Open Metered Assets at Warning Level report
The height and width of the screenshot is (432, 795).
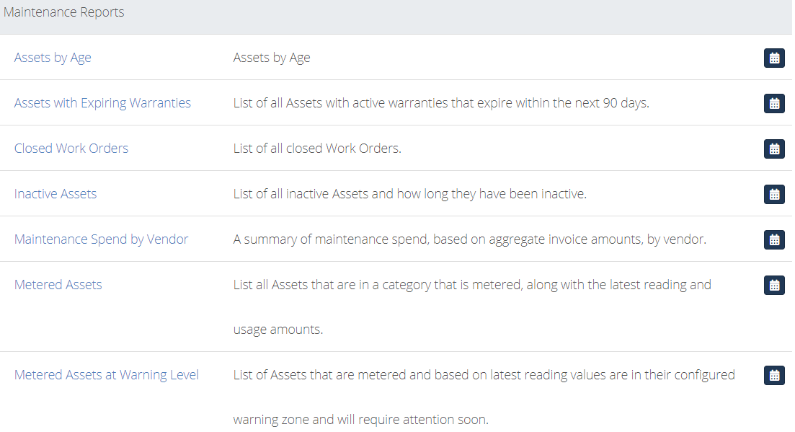click(107, 375)
